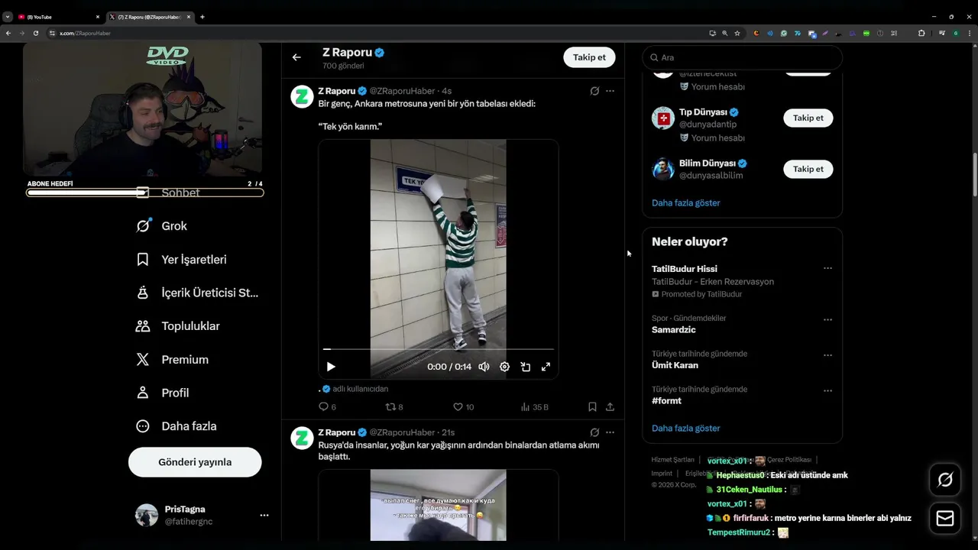Open the Ümit Karan trending topic
The image size is (978, 550).
tap(675, 365)
